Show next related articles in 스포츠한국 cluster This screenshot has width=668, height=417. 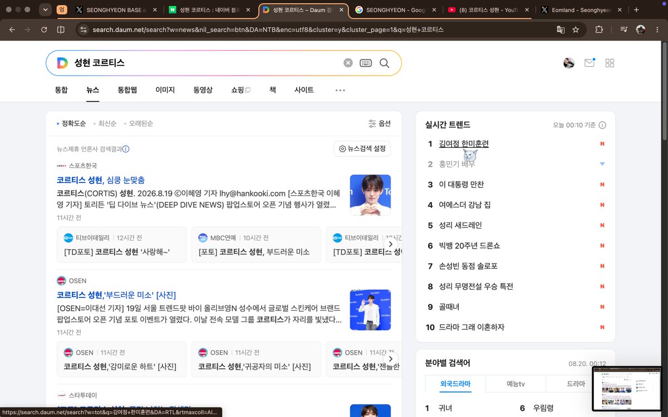coord(391,244)
